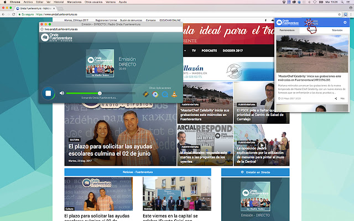The height and width of the screenshot is (221, 354).
Task: Open the Historial menu
Action: (59, 2)
